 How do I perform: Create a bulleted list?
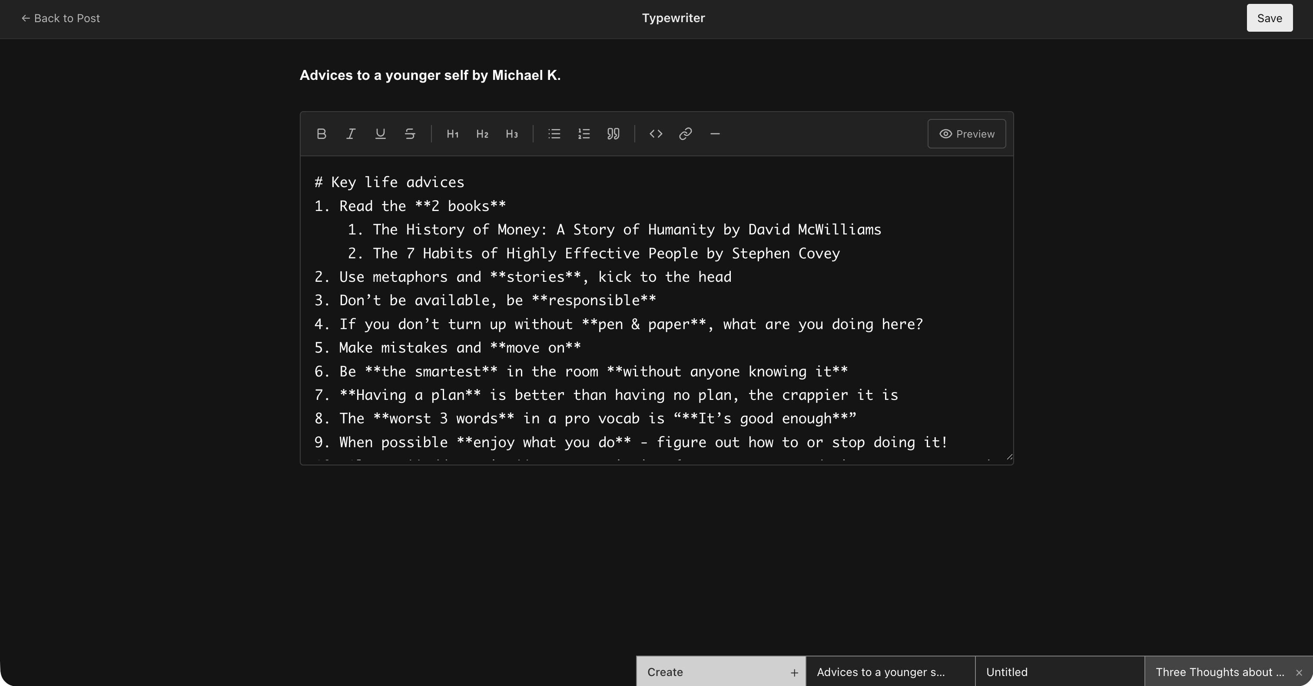click(x=554, y=134)
